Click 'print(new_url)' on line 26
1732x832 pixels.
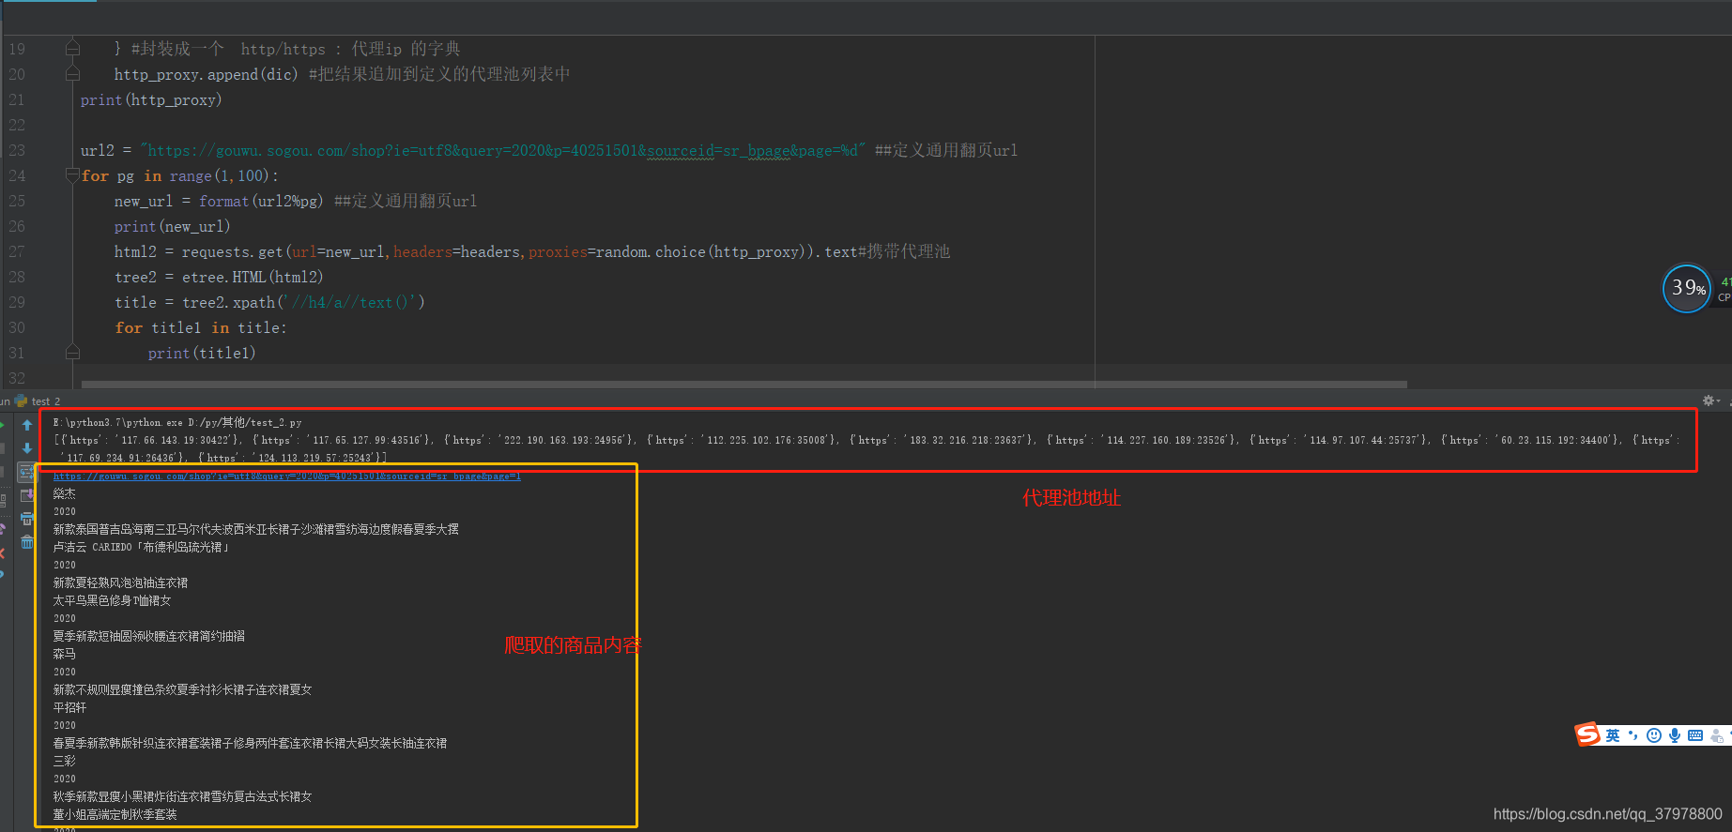click(x=172, y=226)
